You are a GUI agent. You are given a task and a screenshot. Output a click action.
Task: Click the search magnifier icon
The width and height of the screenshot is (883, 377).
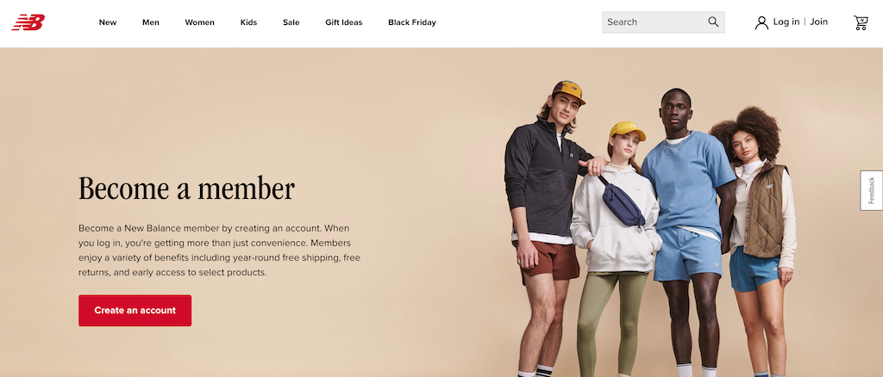[x=713, y=22]
